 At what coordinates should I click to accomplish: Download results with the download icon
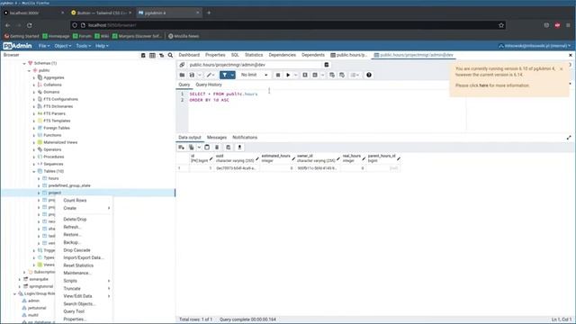pyautogui.click(x=239, y=148)
